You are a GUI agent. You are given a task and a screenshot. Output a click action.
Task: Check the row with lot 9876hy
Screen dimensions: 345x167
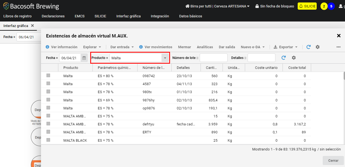point(48,100)
